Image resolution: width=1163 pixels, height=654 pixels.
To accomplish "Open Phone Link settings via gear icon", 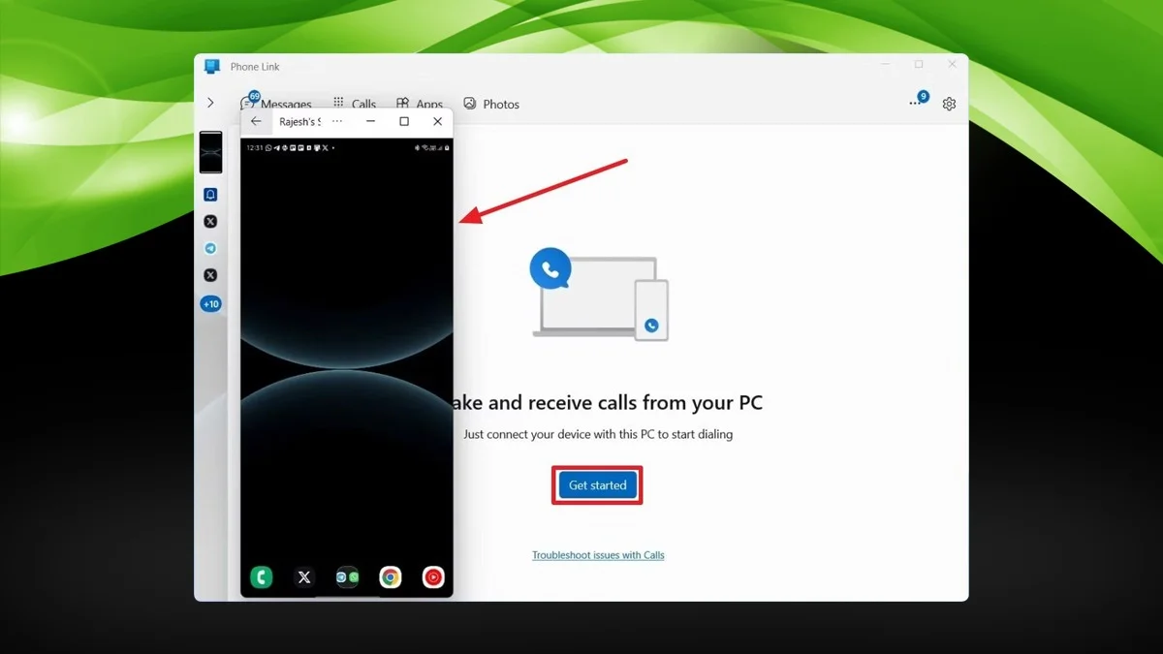I will click(x=949, y=104).
